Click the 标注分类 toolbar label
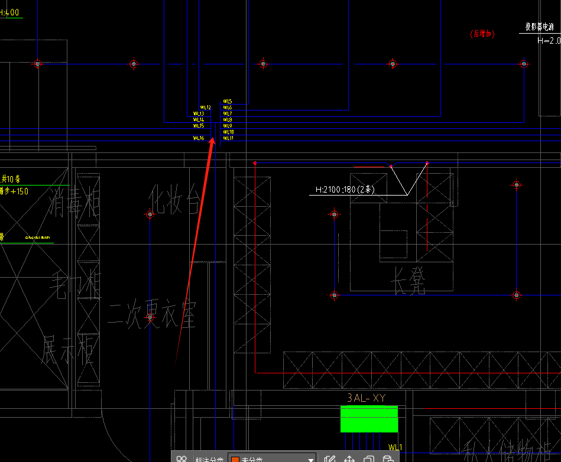This screenshot has height=462, width=561. [x=209, y=459]
